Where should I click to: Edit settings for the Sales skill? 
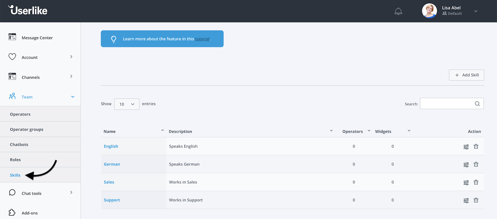point(466,182)
